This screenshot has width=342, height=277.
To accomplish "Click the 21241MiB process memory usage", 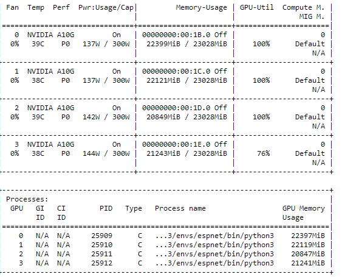I will (x=308, y=263).
